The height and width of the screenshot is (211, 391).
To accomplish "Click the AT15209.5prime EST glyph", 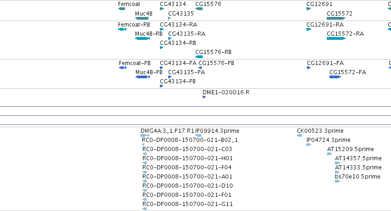I will pos(329,154).
